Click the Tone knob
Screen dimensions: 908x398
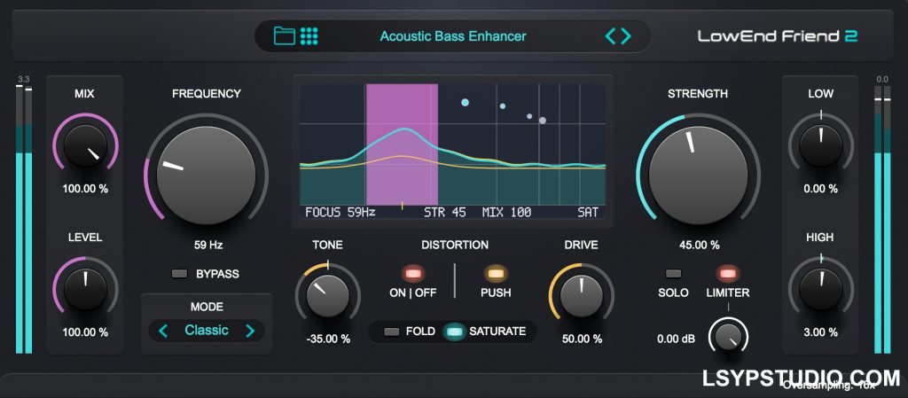pyautogui.click(x=328, y=295)
